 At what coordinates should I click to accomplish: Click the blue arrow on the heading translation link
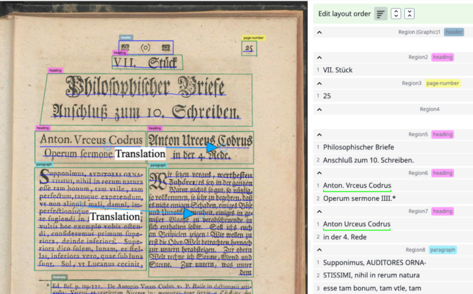click(x=211, y=147)
